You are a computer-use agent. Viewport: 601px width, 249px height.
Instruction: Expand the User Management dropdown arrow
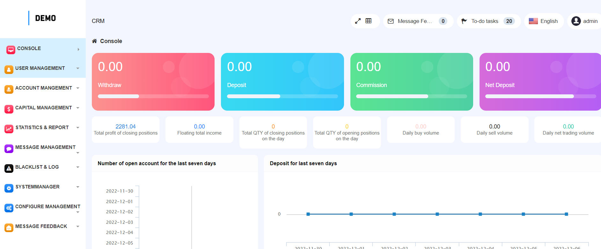click(x=78, y=68)
